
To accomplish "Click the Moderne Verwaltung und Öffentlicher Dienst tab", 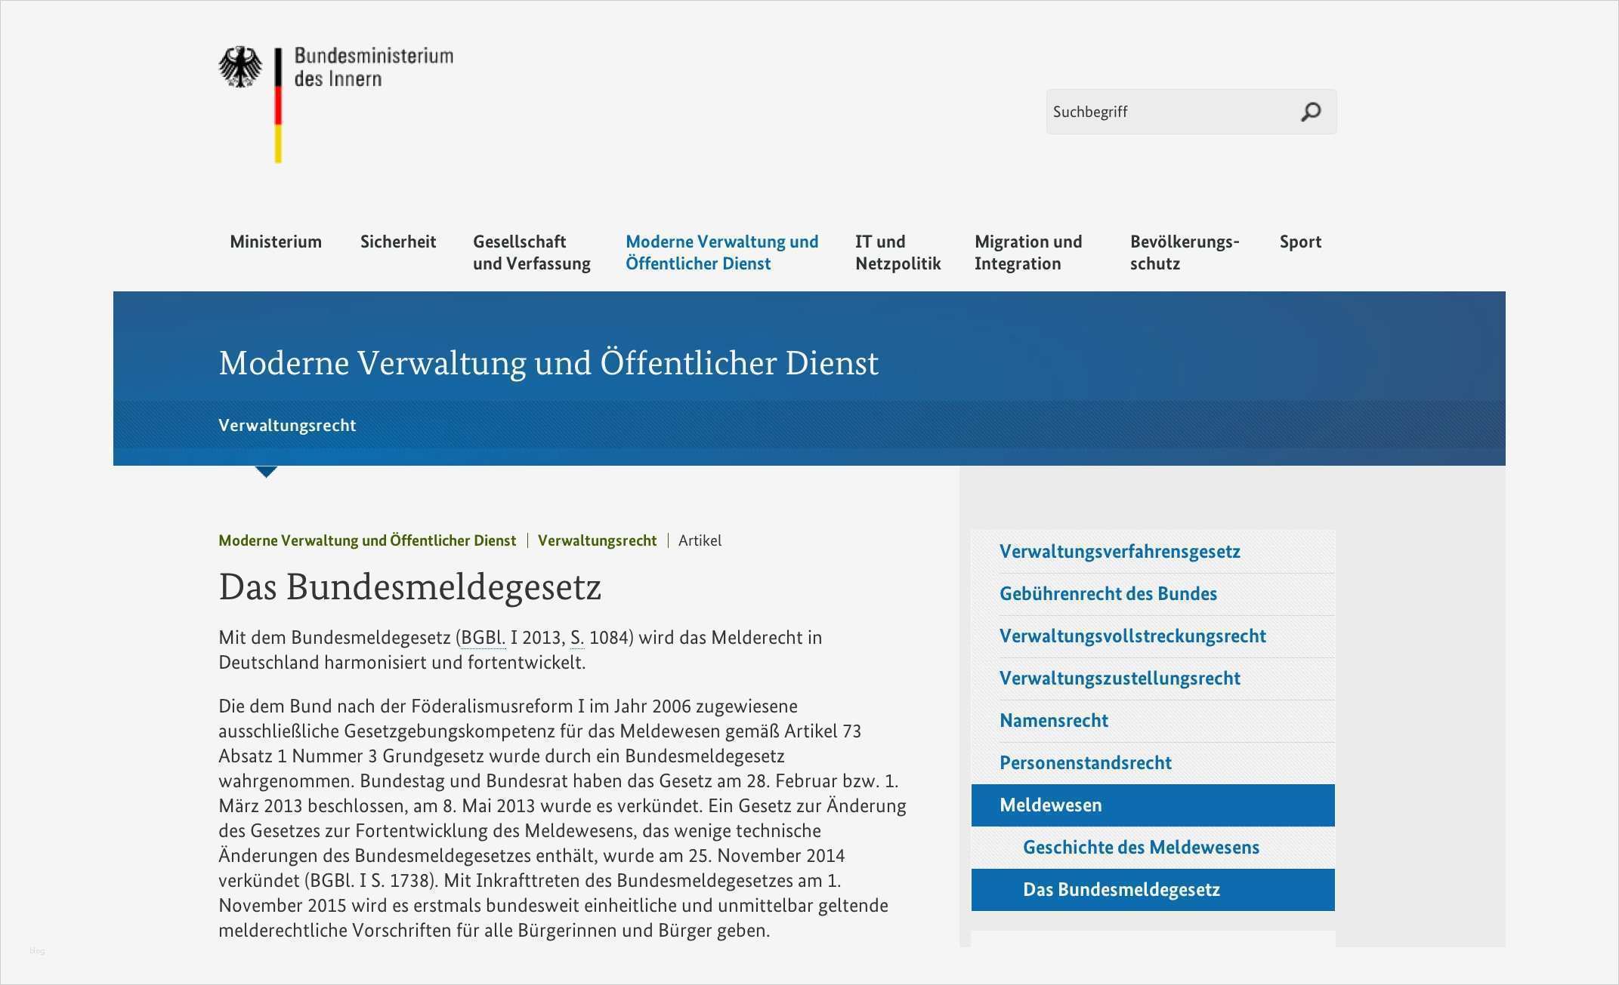I will point(721,253).
